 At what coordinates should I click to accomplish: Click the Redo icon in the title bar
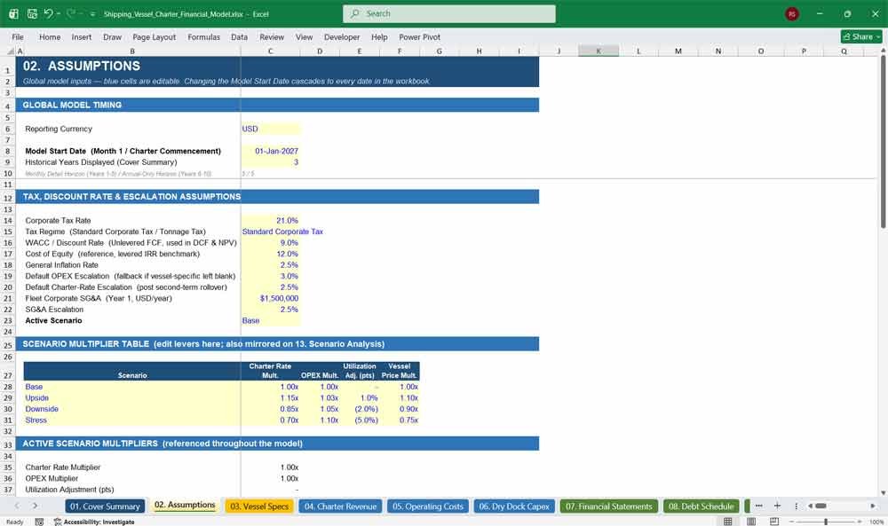click(x=70, y=13)
